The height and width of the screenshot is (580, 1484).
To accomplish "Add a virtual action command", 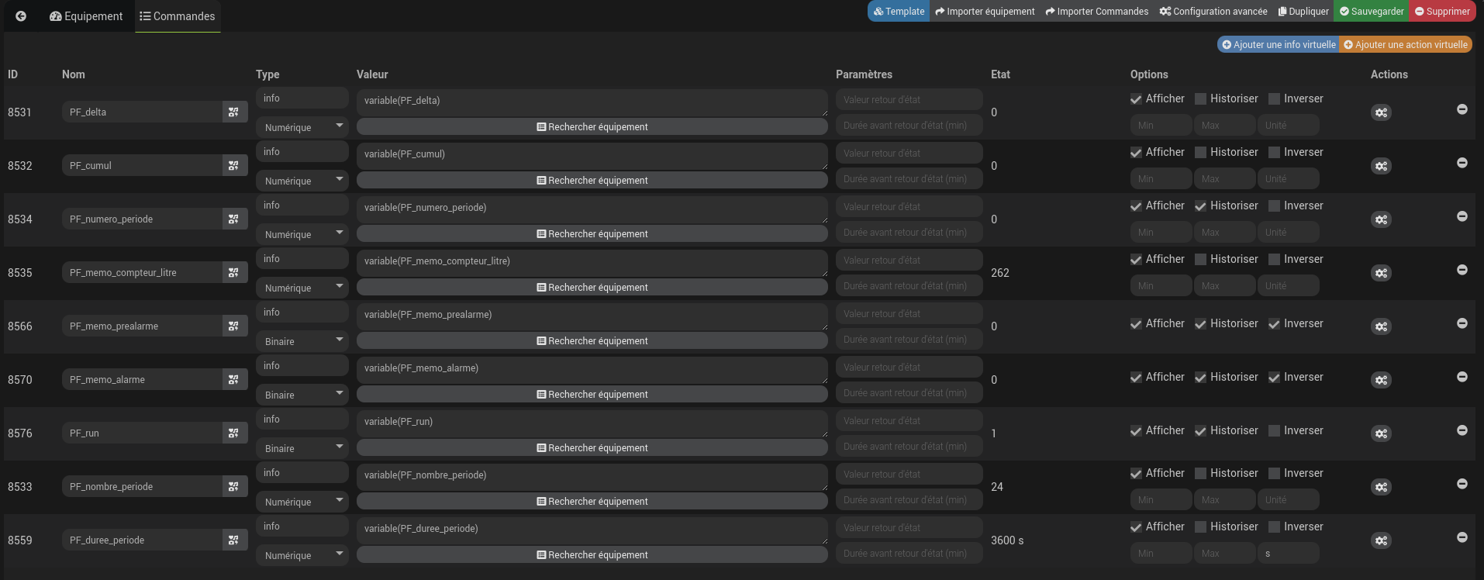I will 1406,44.
